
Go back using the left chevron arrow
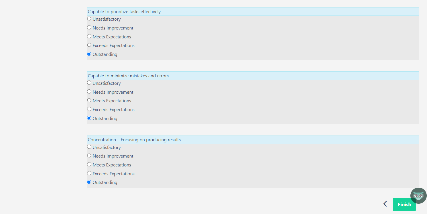(385, 204)
